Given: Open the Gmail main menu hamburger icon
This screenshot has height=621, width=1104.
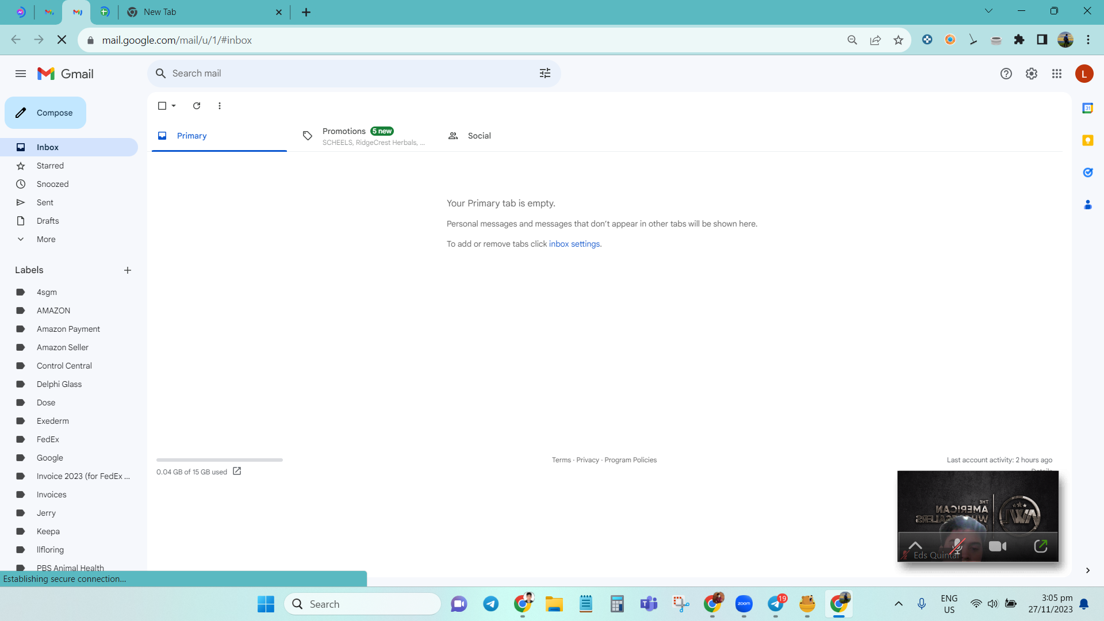Looking at the screenshot, I should (21, 74).
